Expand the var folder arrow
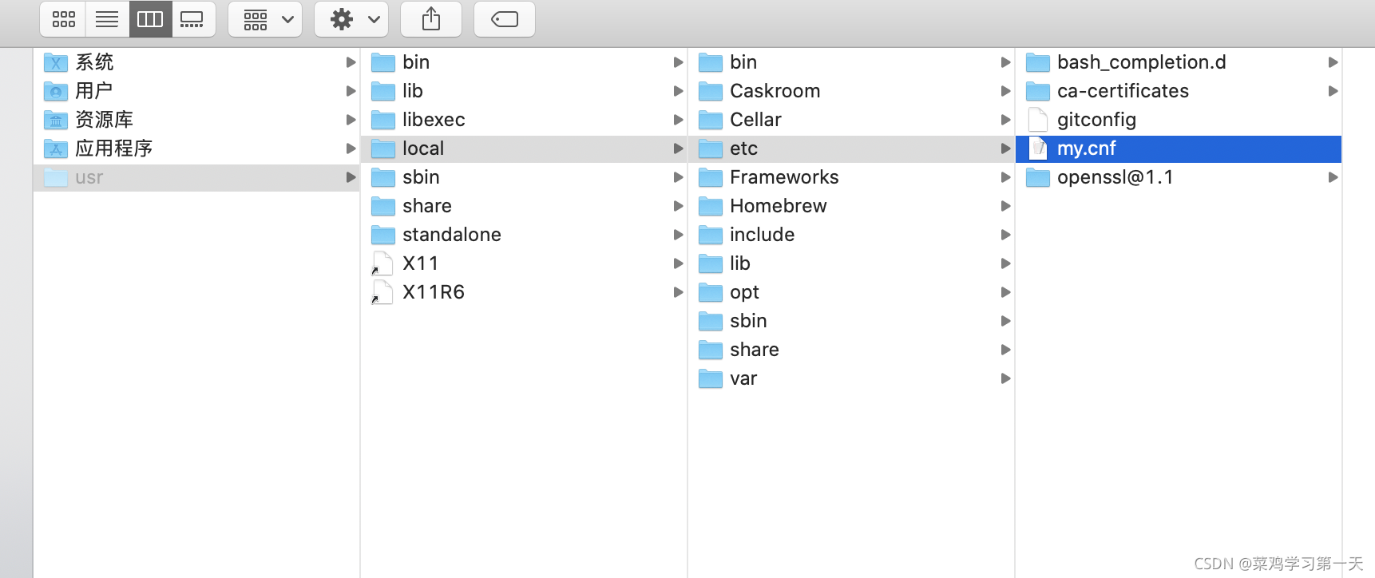The height and width of the screenshot is (578, 1375). coord(1005,378)
